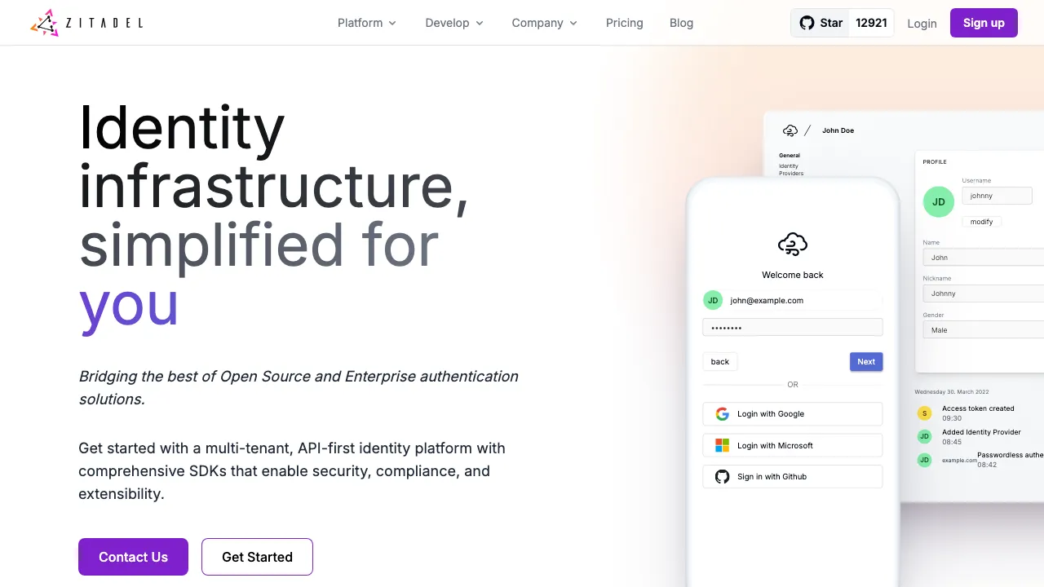Click the Microsoft logo icon

pyautogui.click(x=722, y=445)
